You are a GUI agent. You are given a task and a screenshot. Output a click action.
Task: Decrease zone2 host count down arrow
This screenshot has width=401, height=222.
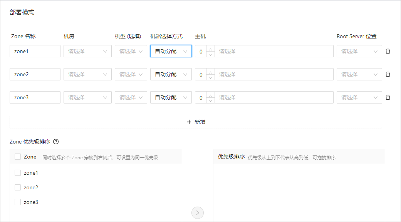click(x=210, y=77)
